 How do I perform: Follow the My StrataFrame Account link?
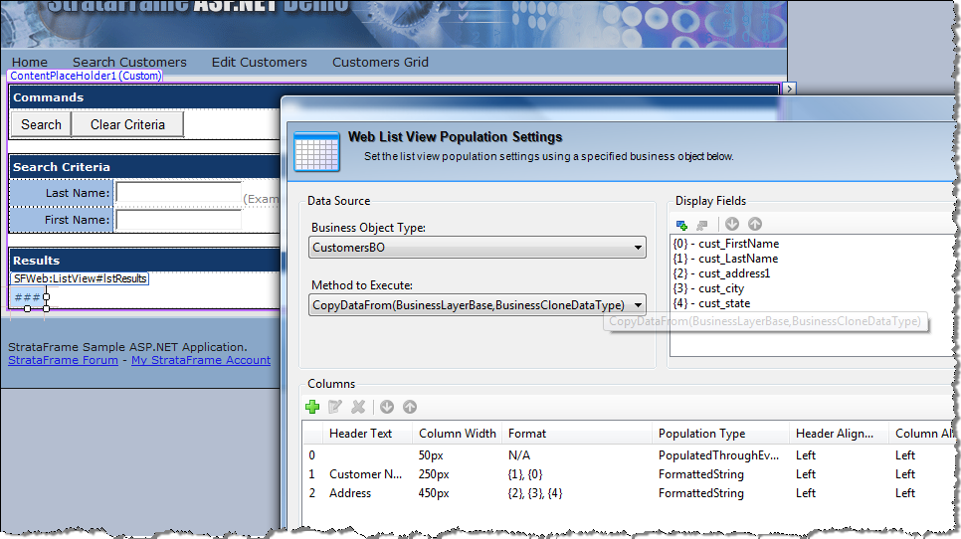(x=200, y=360)
